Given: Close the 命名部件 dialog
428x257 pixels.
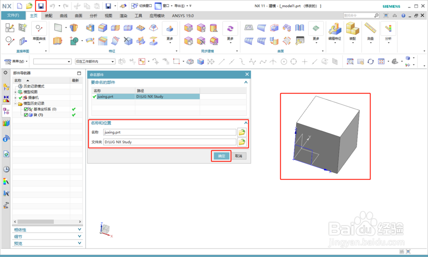Looking at the screenshot, I should tap(247, 74).
